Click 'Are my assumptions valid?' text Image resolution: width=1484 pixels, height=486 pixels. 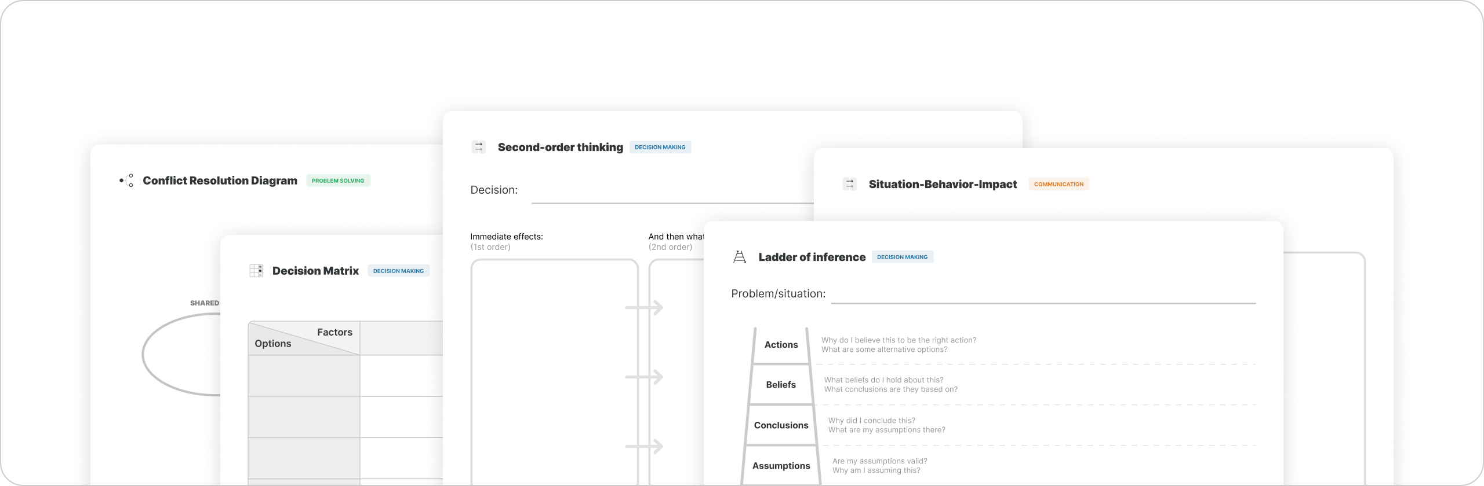pos(879,461)
